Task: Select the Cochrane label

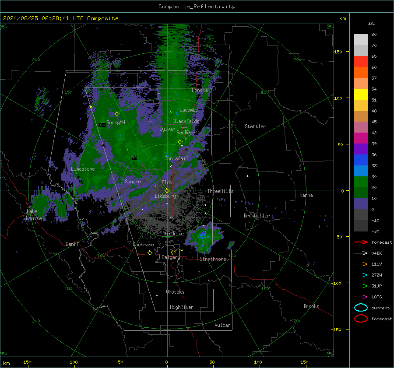Action: click(x=143, y=245)
